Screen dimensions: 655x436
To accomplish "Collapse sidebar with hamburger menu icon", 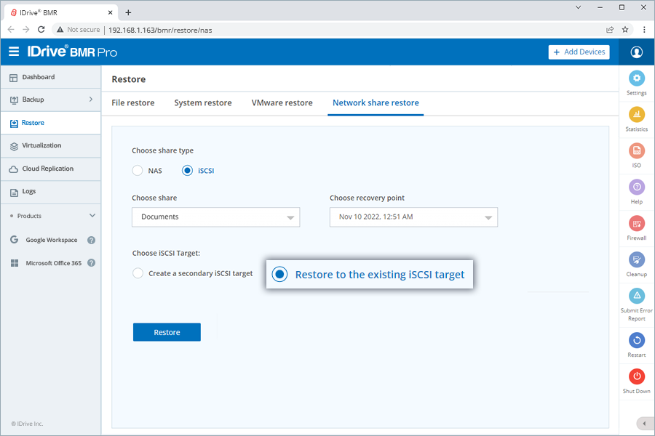I will click(14, 52).
